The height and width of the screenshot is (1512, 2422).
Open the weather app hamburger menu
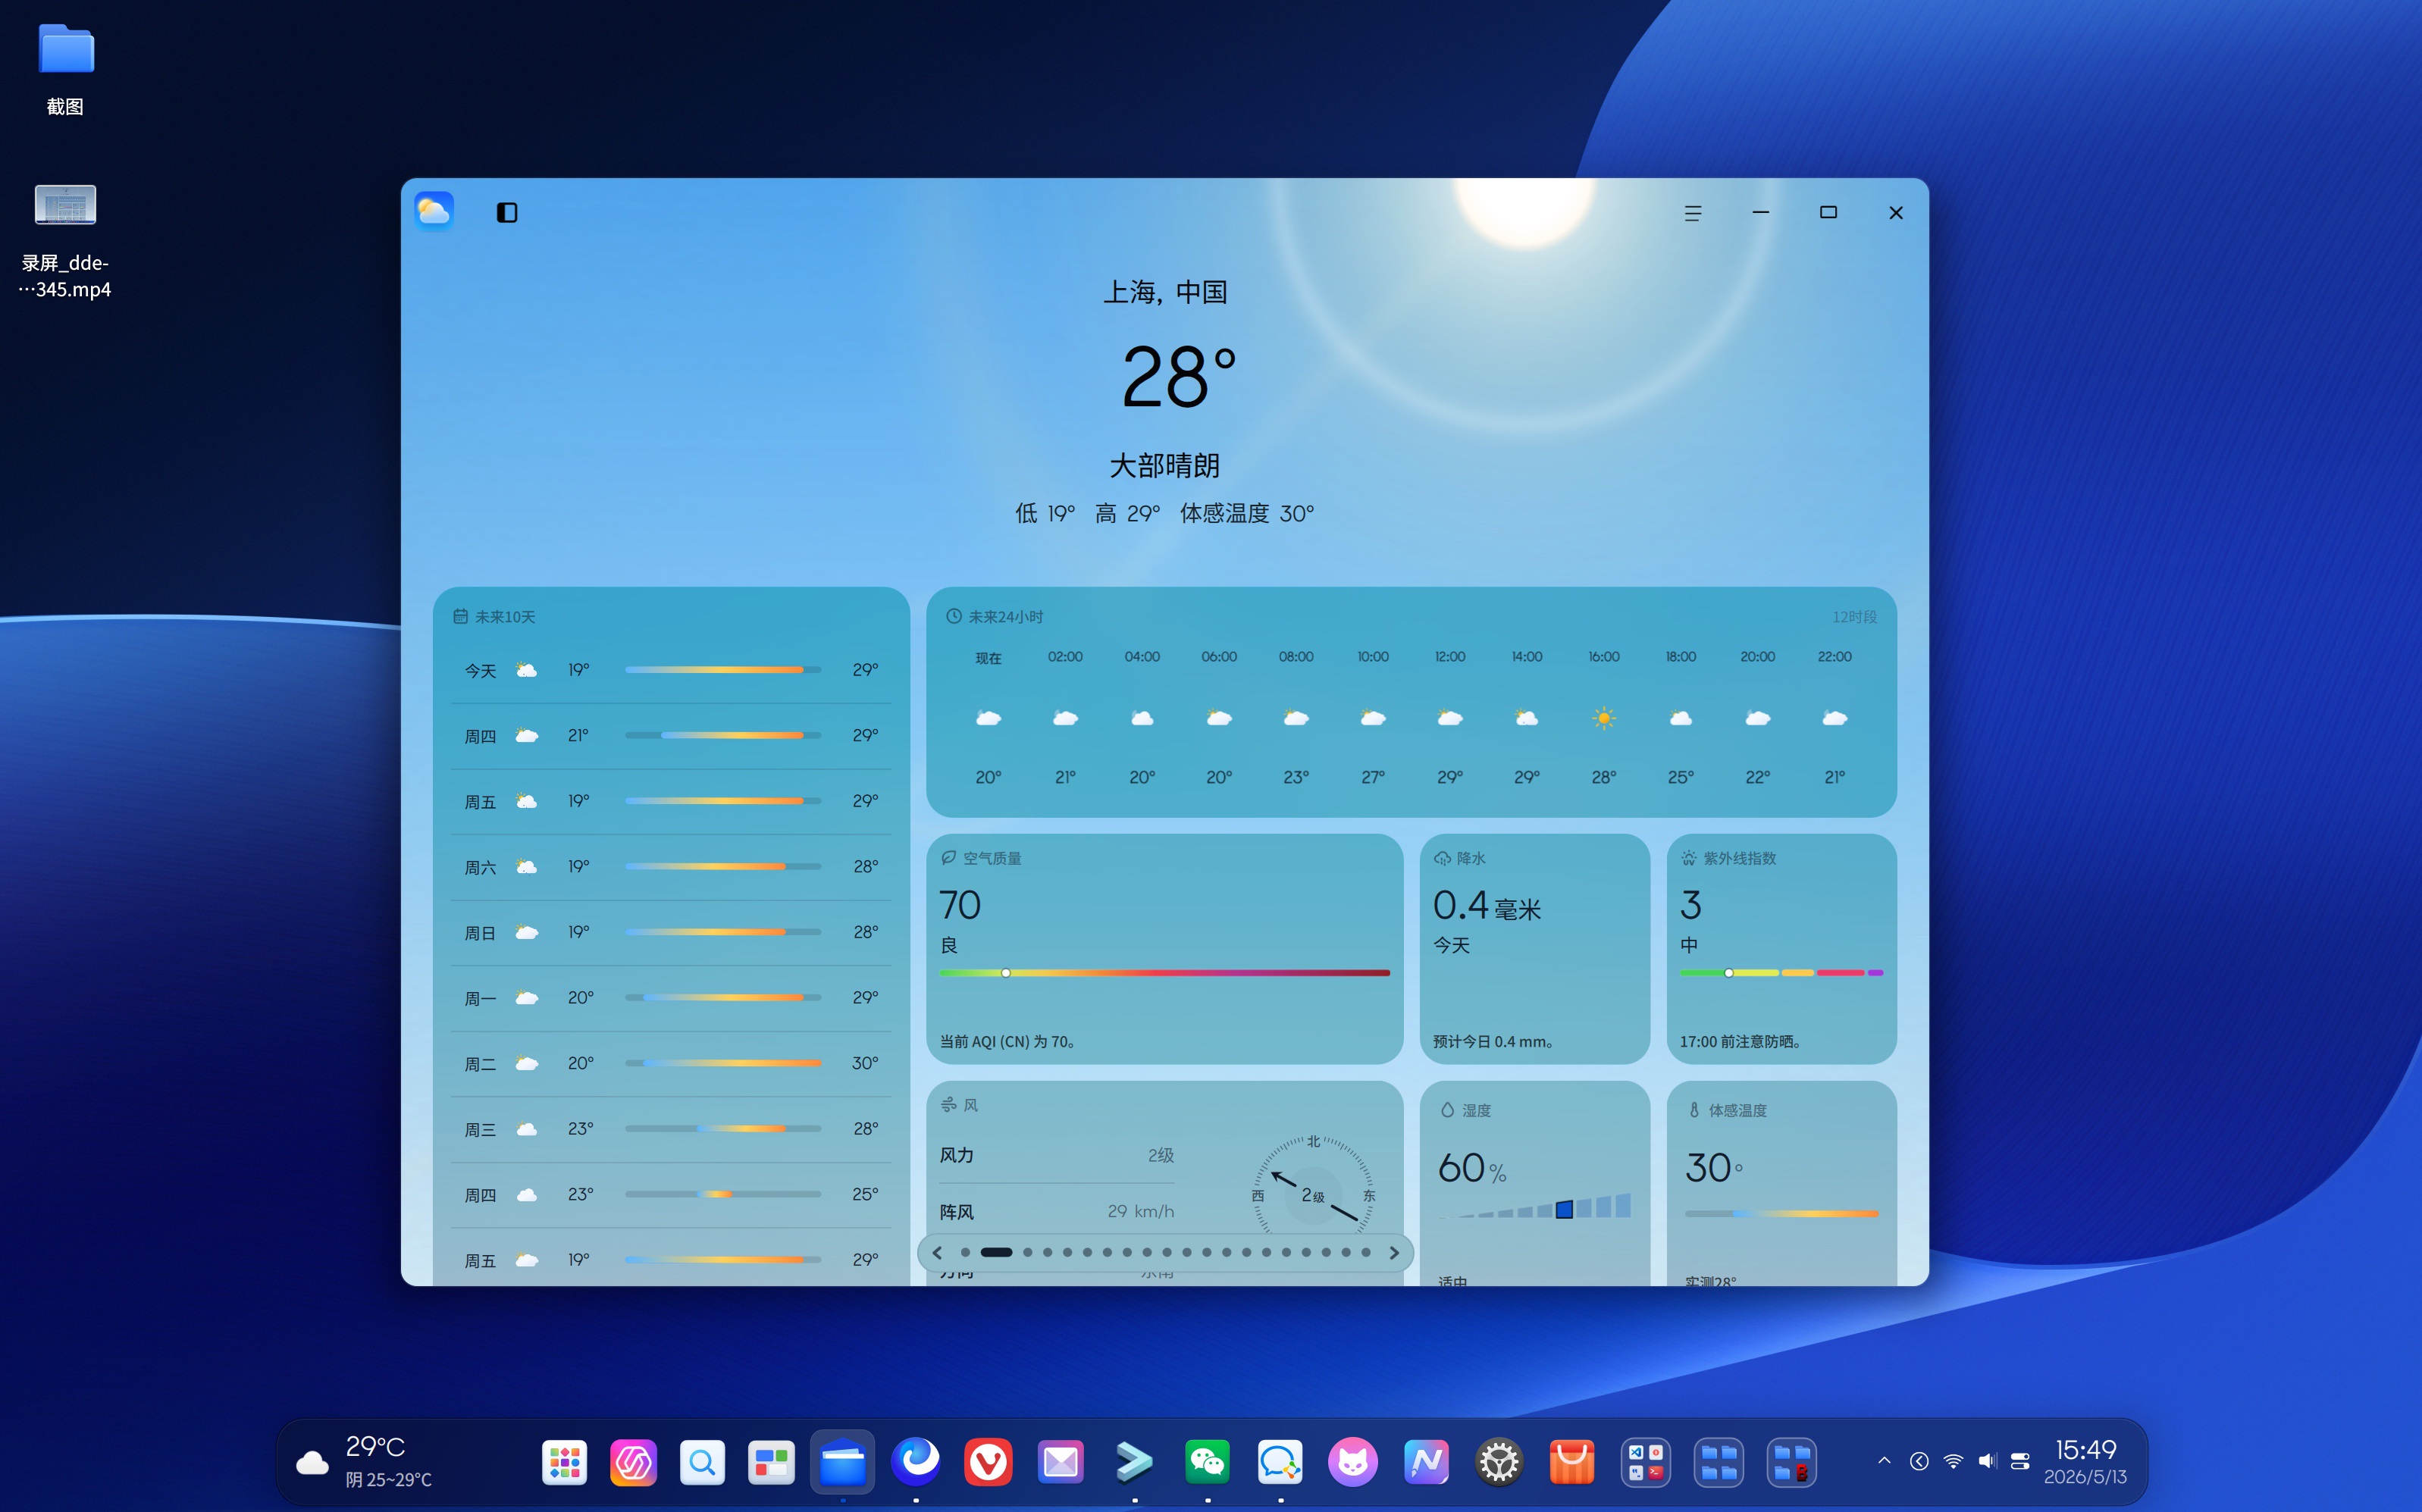point(1692,213)
